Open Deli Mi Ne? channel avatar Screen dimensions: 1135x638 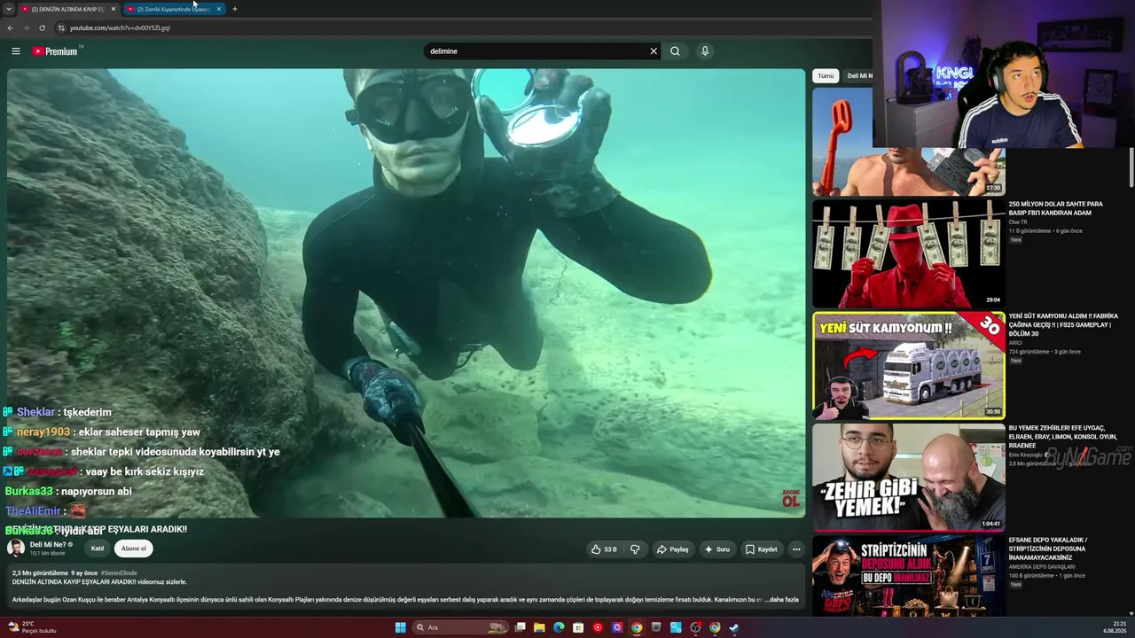pyautogui.click(x=16, y=548)
